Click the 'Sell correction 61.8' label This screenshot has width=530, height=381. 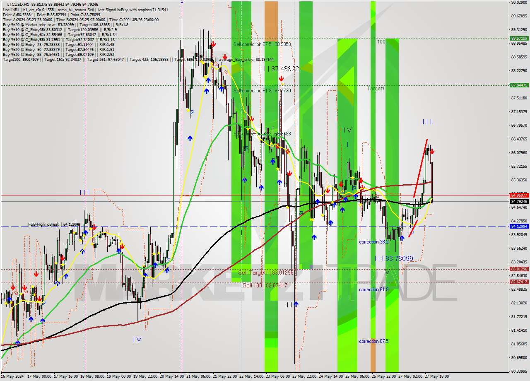[x=262, y=91]
